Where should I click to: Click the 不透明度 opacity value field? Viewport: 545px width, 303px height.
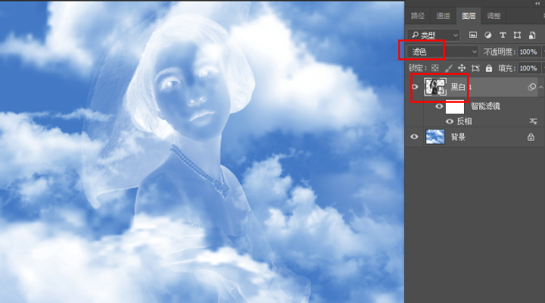[528, 51]
